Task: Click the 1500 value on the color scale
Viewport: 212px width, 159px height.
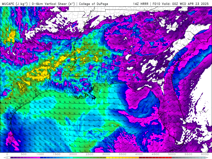Action: pyautogui.click(x=57, y=154)
